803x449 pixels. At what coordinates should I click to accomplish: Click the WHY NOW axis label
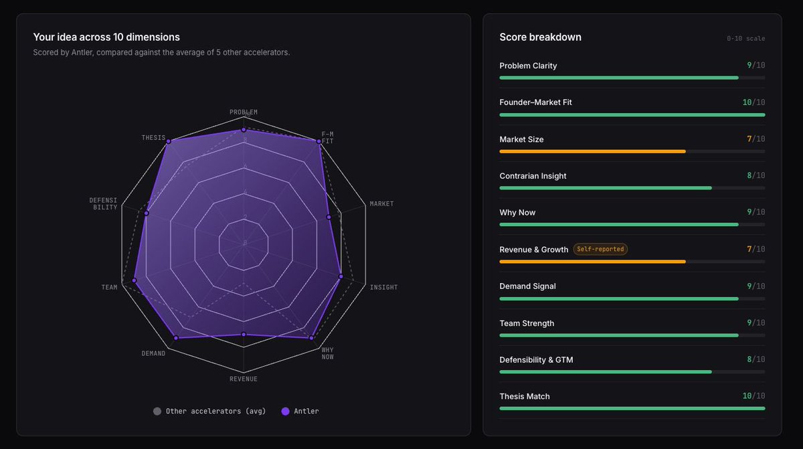328,353
